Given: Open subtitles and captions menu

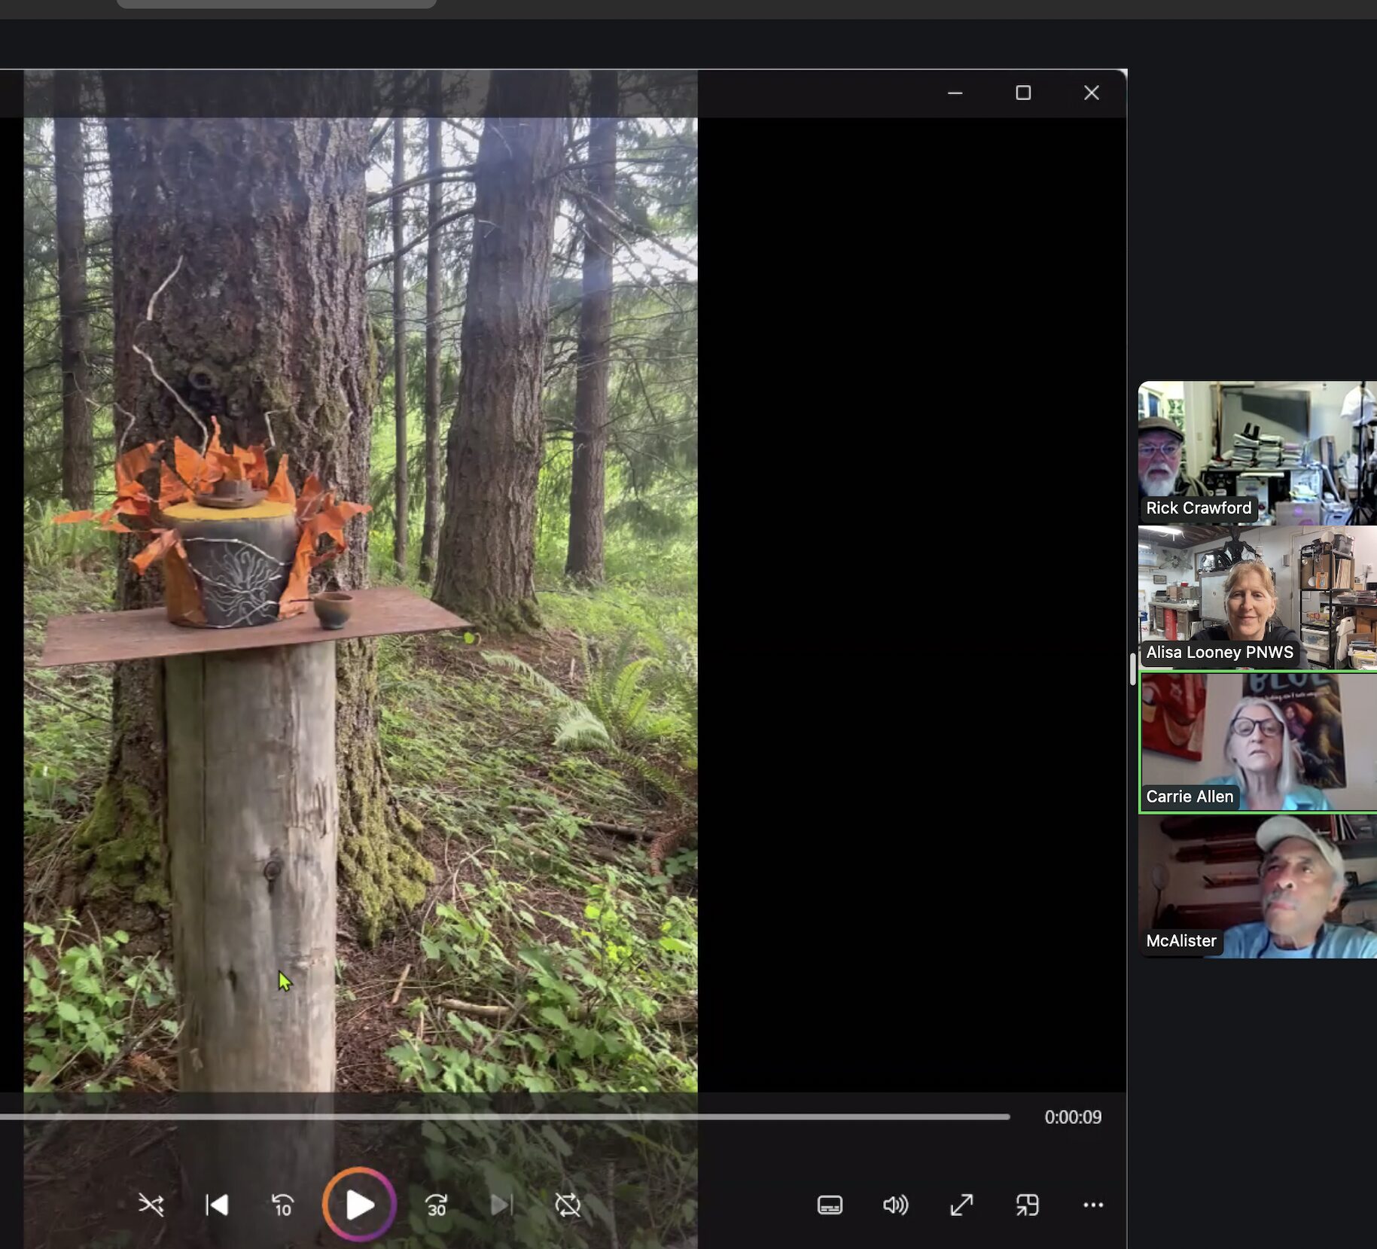Looking at the screenshot, I should (x=830, y=1205).
